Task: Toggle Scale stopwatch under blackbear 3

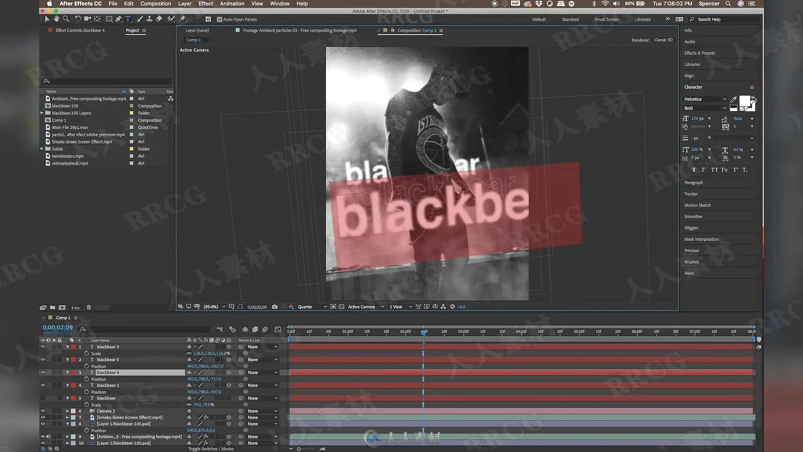Action: point(87,354)
